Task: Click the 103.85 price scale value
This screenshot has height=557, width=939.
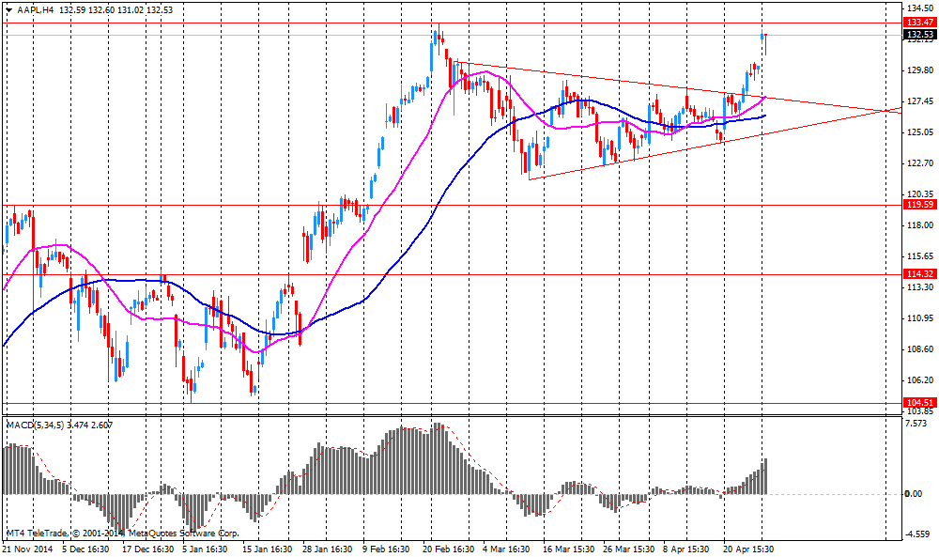Action: tap(920, 411)
